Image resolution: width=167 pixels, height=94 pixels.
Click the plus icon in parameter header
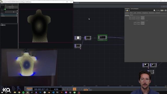coord(164,10)
